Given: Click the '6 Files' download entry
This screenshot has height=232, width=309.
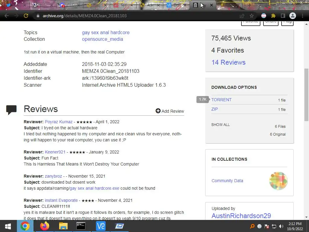Looking at the screenshot, I should click(x=280, y=127).
